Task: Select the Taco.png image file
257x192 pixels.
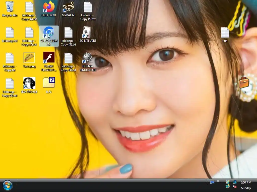Action: pos(29,60)
